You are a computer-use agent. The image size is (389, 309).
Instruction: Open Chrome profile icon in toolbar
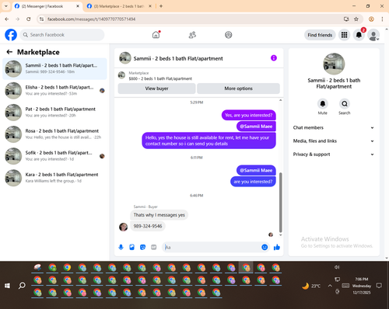click(371, 19)
